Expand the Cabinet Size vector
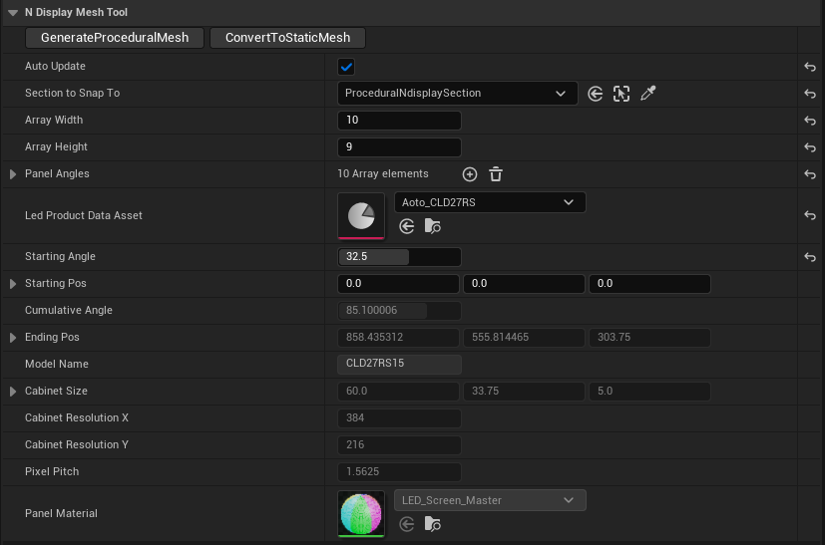 [x=13, y=392]
